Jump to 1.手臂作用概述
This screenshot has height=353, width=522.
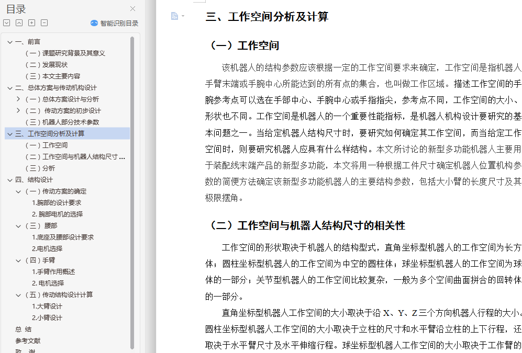[53, 272]
